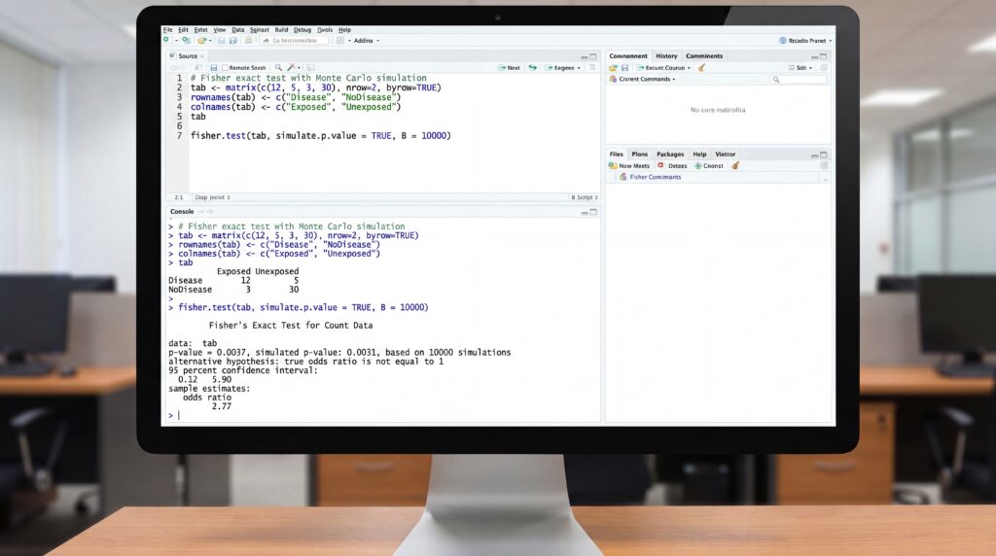Click the 2:1 cursor position indicator
Image resolution: width=996 pixels, height=556 pixels.
(179, 197)
